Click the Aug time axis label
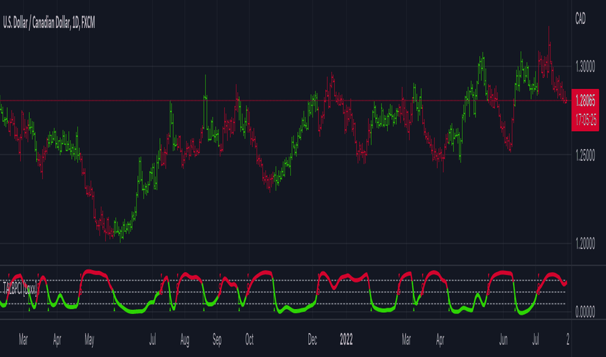Image resolution: width=606 pixels, height=357 pixels. 185,340
